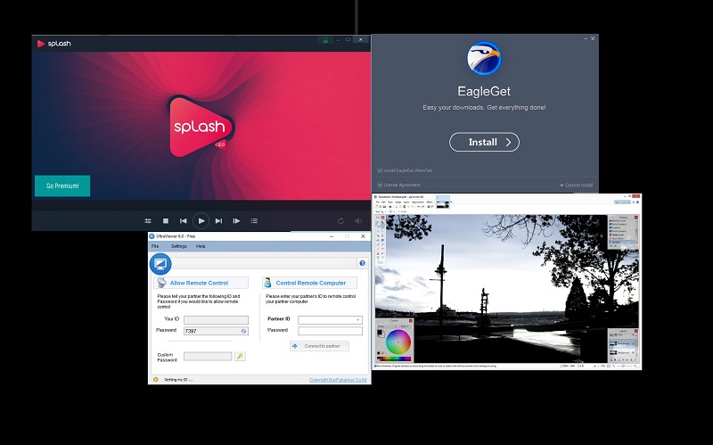Toggle the License Agreement checkbox
The image size is (713, 445).
tap(380, 185)
